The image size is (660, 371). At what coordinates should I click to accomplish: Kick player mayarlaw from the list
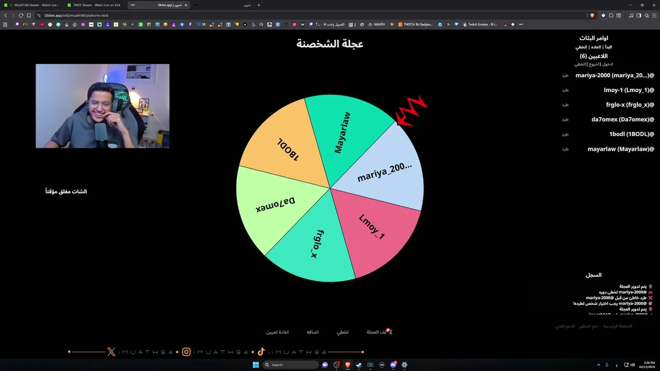565,149
